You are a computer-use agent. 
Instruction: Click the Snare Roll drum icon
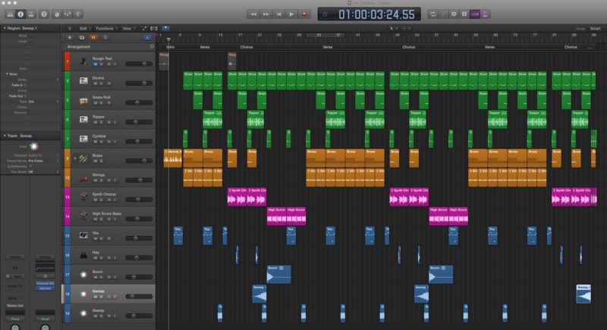[x=83, y=100]
